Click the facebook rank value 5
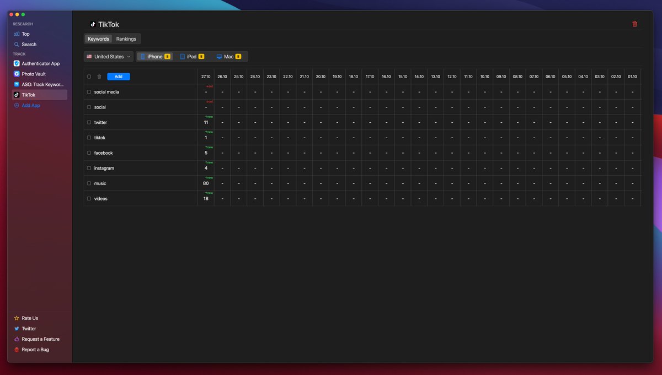The height and width of the screenshot is (375, 662). 206,153
